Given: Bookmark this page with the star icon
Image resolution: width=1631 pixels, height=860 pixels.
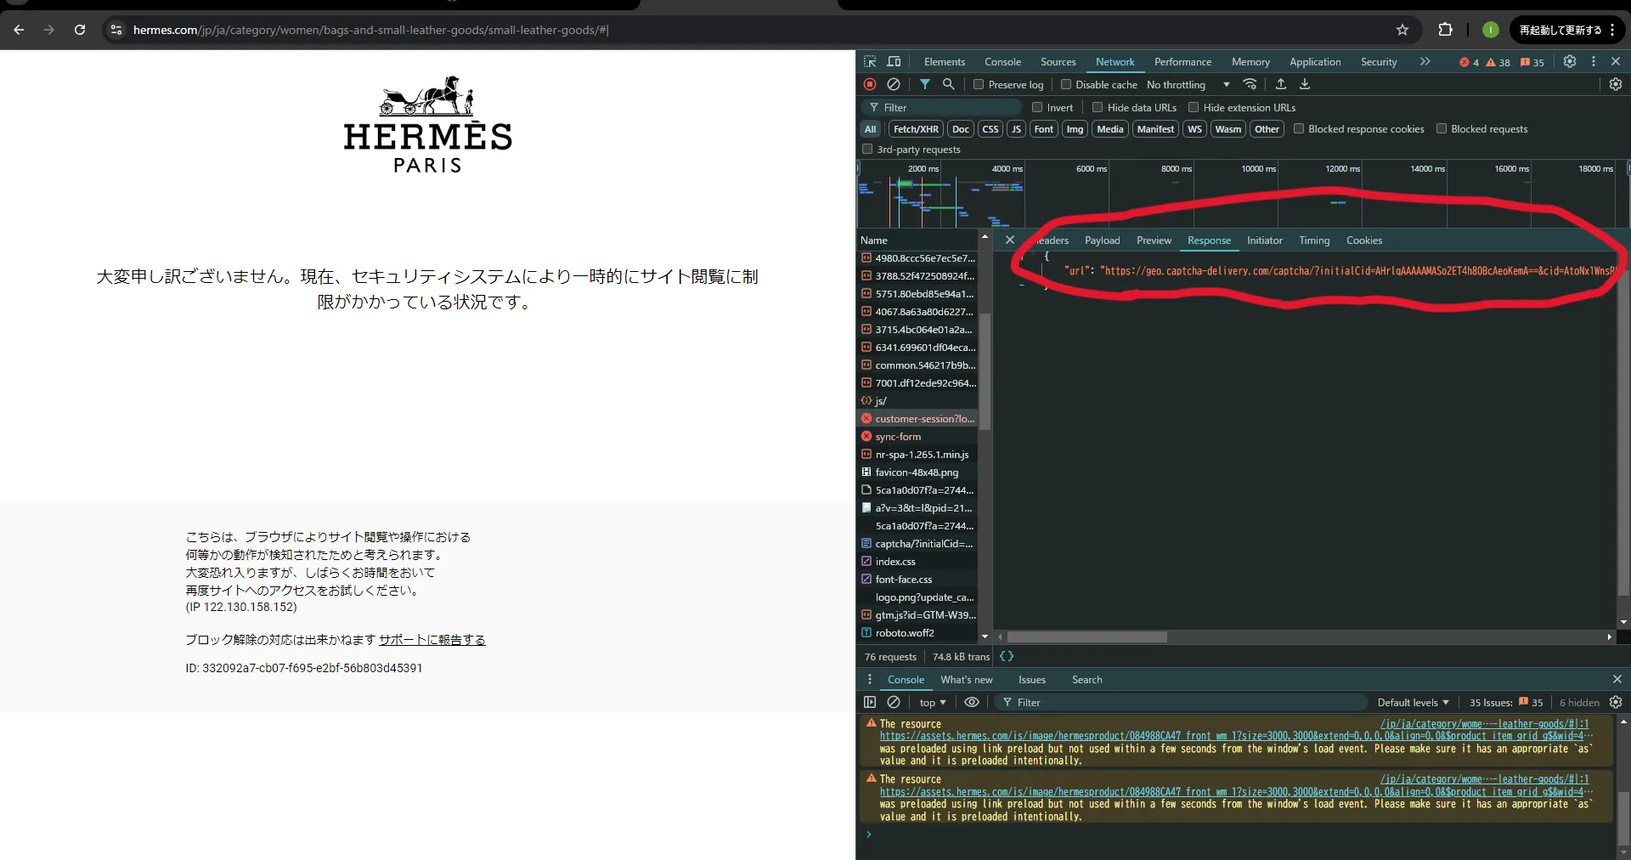Looking at the screenshot, I should (1402, 30).
